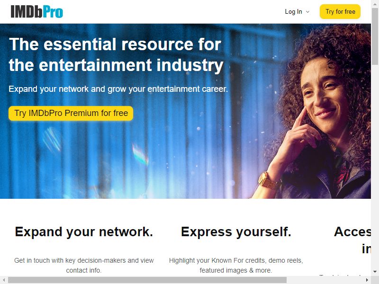Image resolution: width=379 pixels, height=284 pixels.
Task: Click the Try for free button
Action: point(340,11)
